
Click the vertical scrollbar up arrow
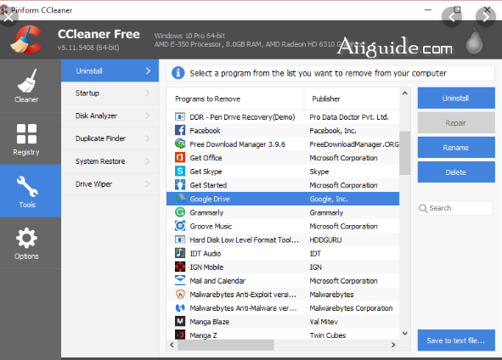[404, 93]
